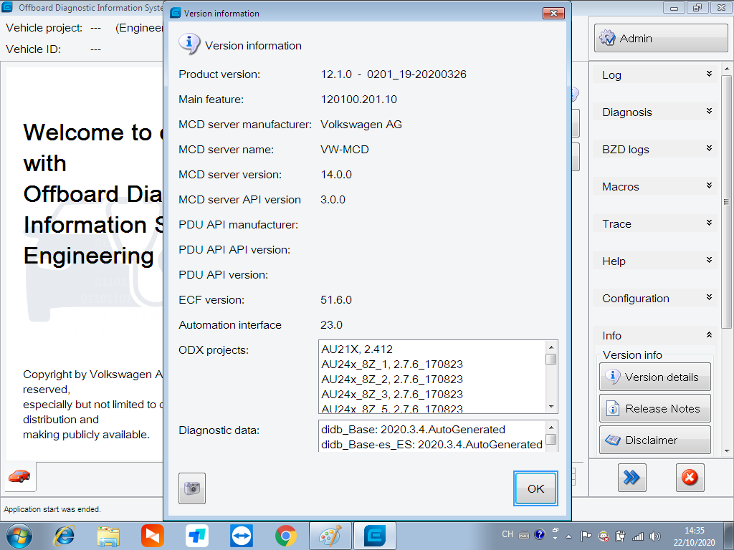Image resolution: width=734 pixels, height=550 pixels.
Task: Select didb_Base-es_ES diagnostic data entry
Action: pyautogui.click(x=432, y=444)
